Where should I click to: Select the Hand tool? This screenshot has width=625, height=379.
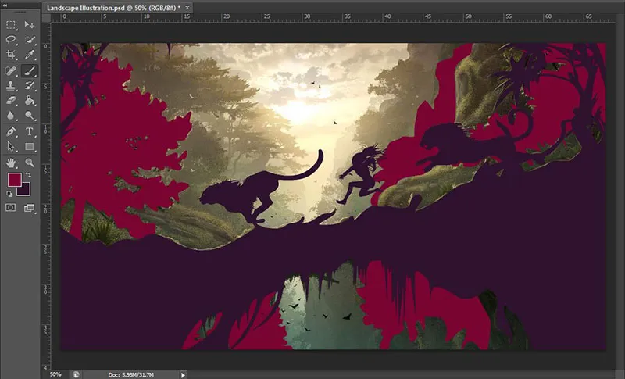[11, 163]
